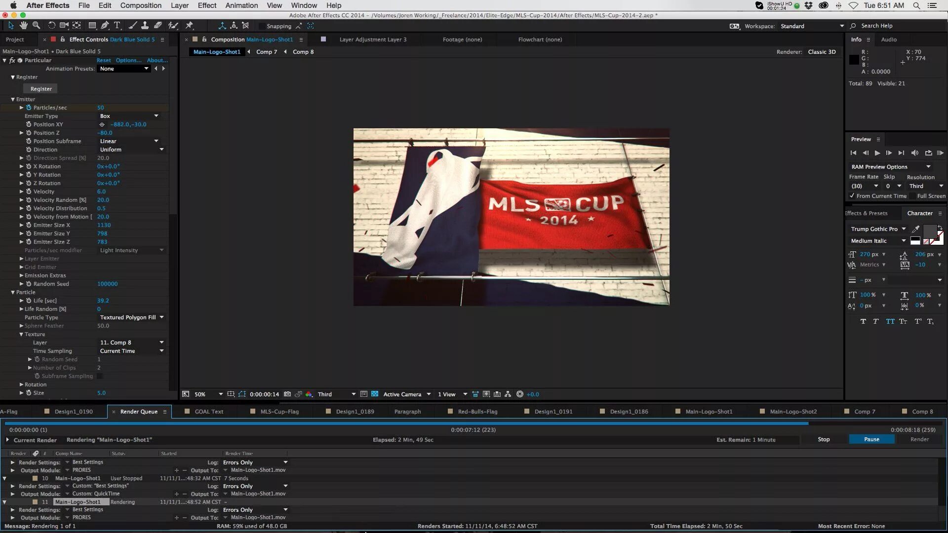948x533 pixels.
Task: Select the Zoom magnifier tool
Action: click(36, 26)
